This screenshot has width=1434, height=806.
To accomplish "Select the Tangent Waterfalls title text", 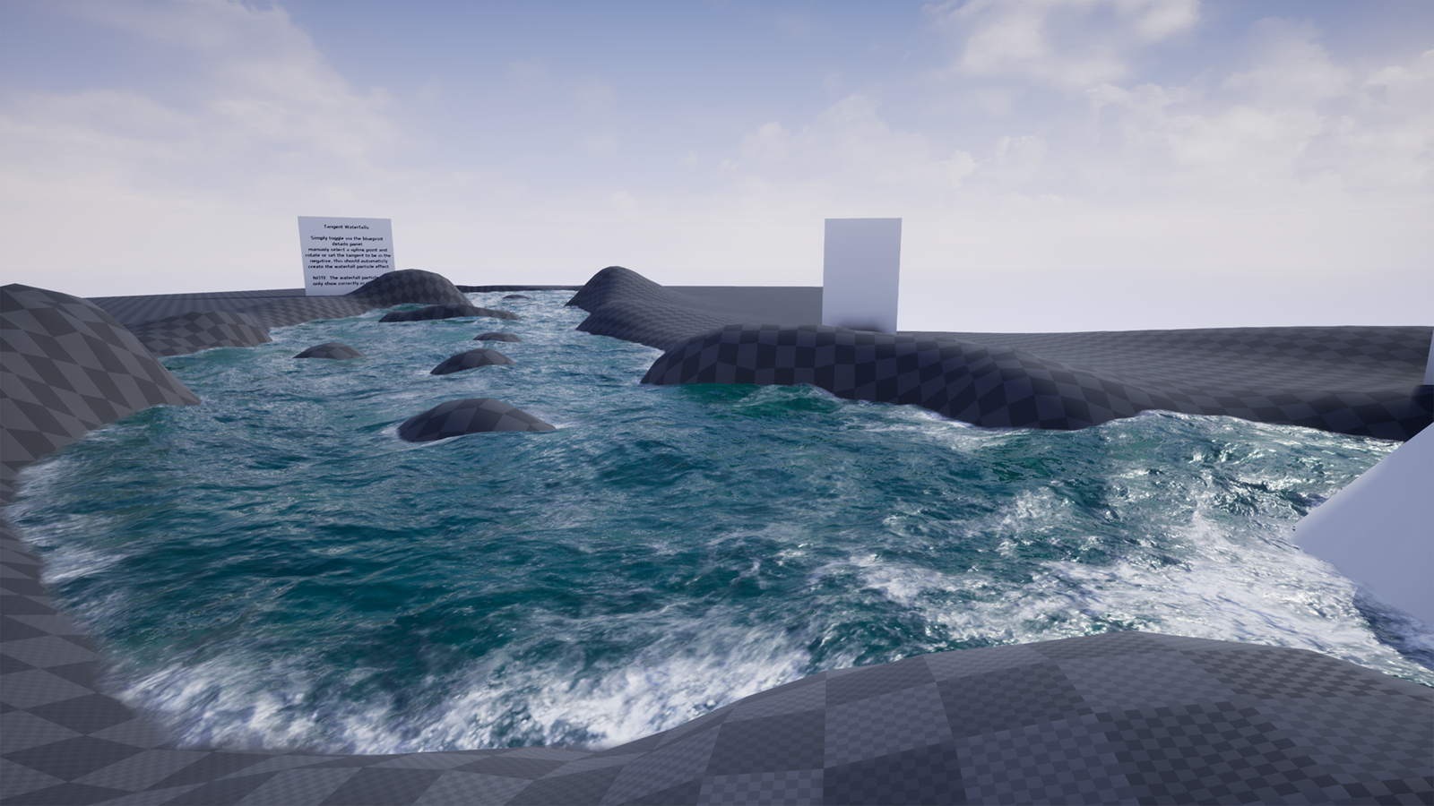I will [348, 226].
